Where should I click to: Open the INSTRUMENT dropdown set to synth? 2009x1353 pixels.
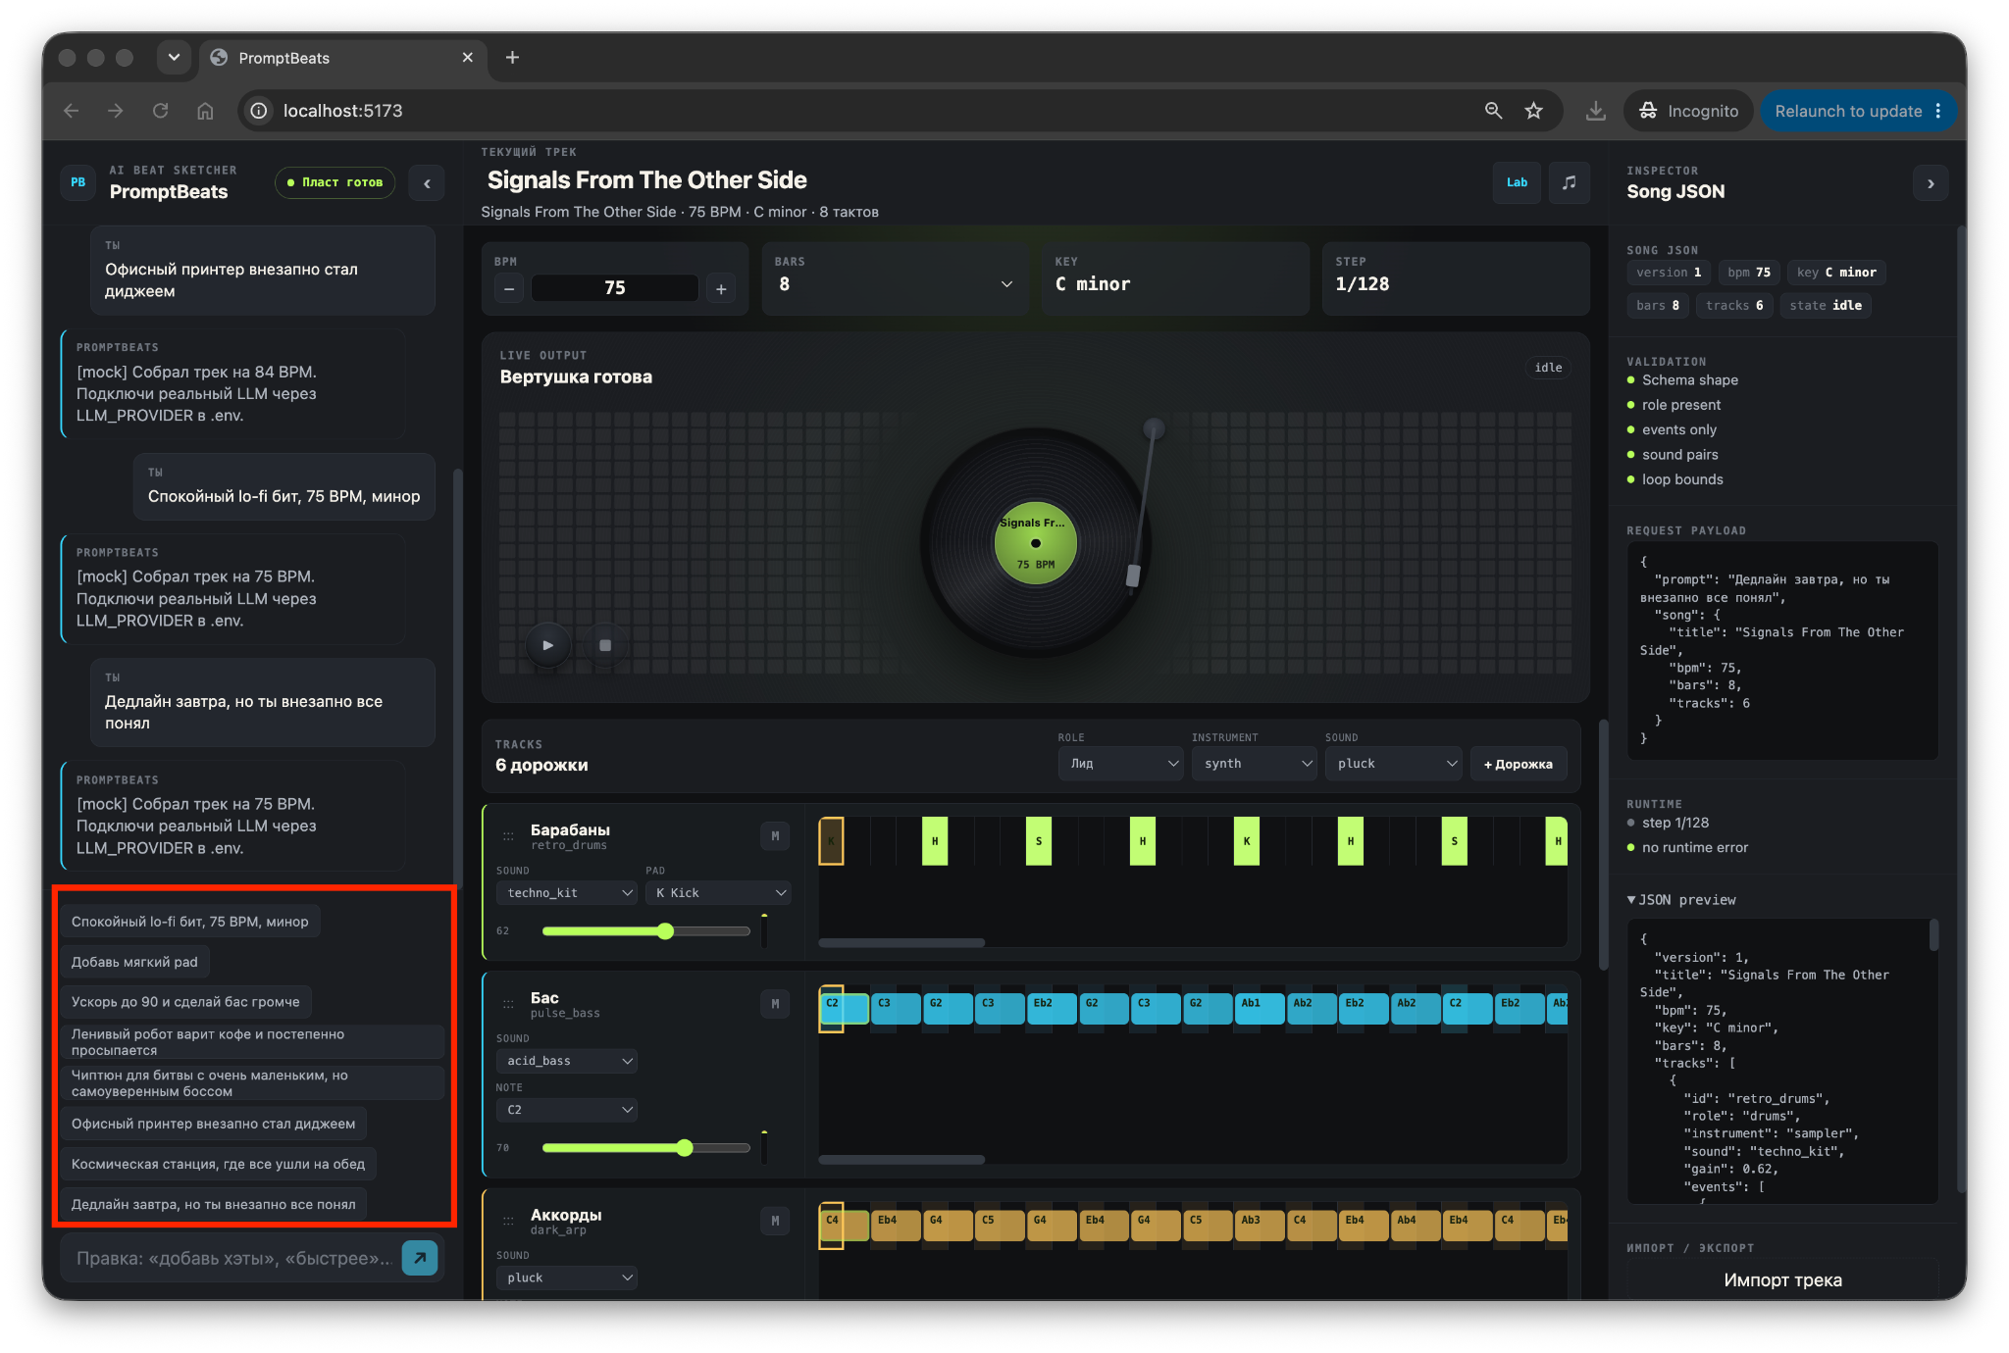(1254, 764)
